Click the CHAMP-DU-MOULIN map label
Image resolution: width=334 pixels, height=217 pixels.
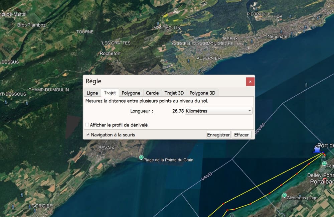tap(48, 90)
